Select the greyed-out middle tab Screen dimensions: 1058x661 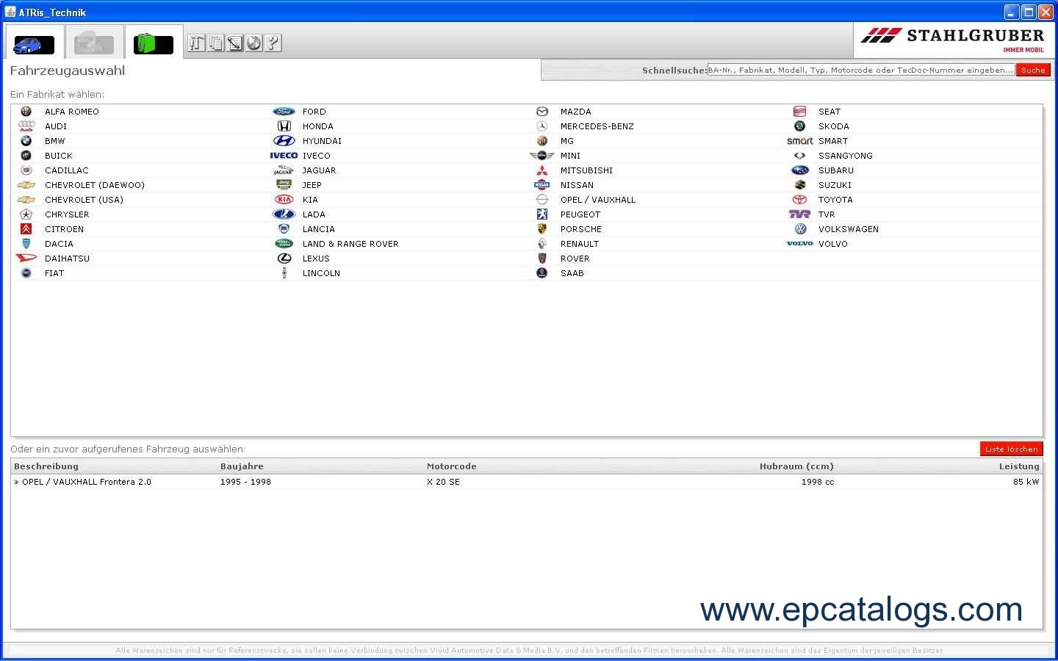coord(94,44)
